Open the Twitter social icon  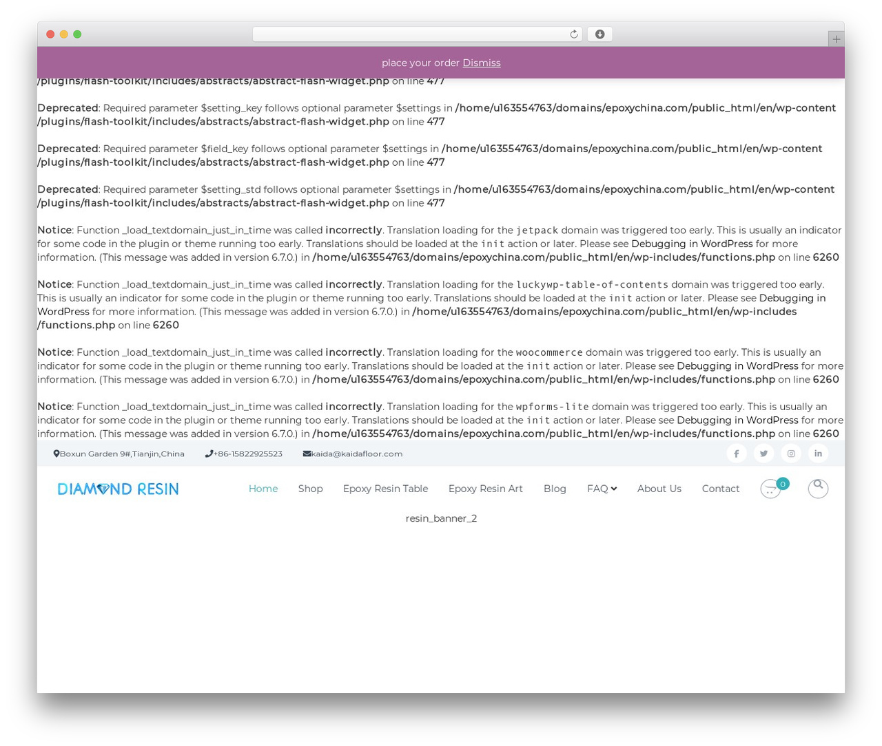[x=763, y=454]
